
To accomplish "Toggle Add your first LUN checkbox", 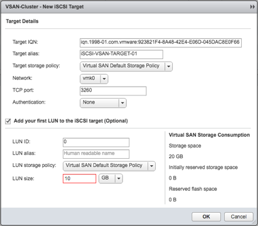I will click(x=8, y=121).
